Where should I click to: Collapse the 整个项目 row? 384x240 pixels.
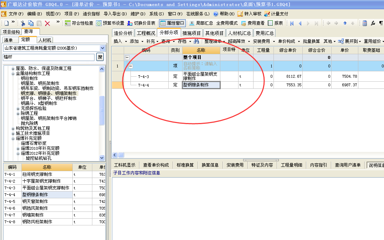(x=127, y=57)
